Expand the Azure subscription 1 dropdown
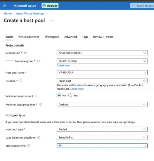 (102, 53)
